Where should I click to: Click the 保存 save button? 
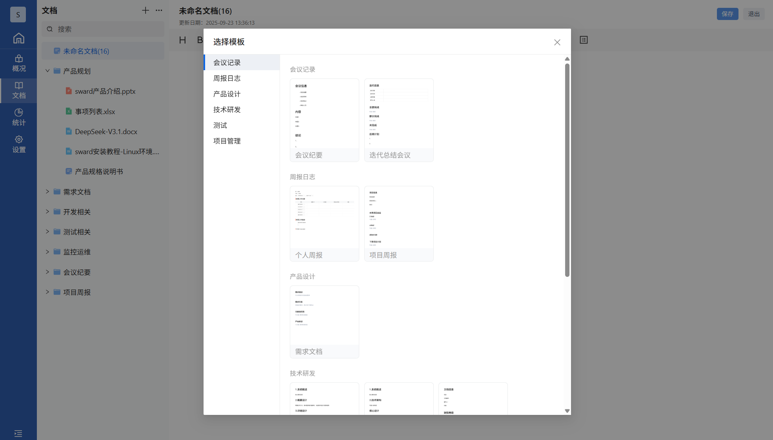tap(727, 14)
